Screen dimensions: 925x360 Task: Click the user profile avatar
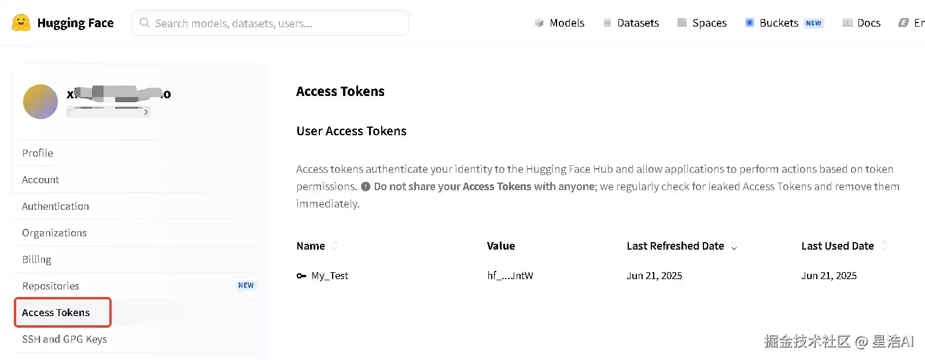[40, 102]
